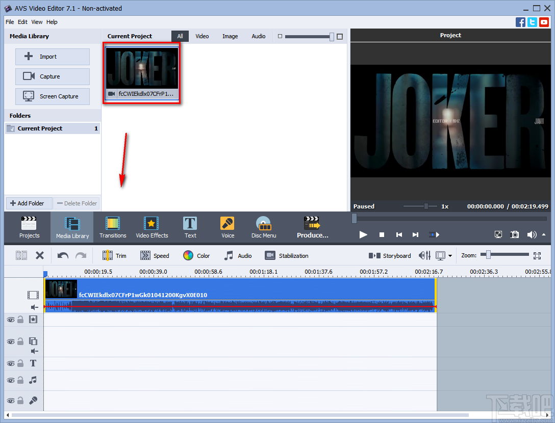The height and width of the screenshot is (423, 555).
Task: Toggle visibility of the text track
Action: pyautogui.click(x=11, y=363)
